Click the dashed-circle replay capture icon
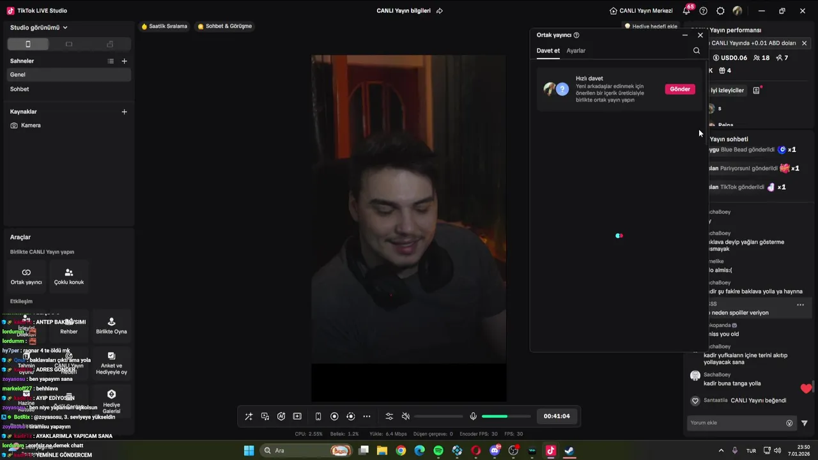Screen dimensions: 818x460 350,417
